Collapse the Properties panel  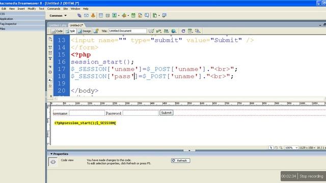point(51,154)
